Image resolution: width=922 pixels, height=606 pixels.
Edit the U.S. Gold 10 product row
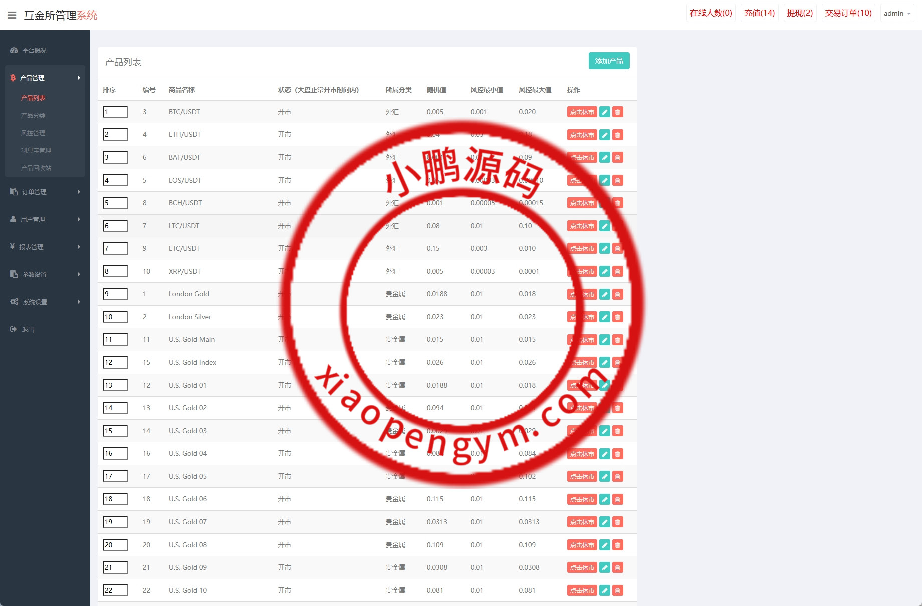605,591
